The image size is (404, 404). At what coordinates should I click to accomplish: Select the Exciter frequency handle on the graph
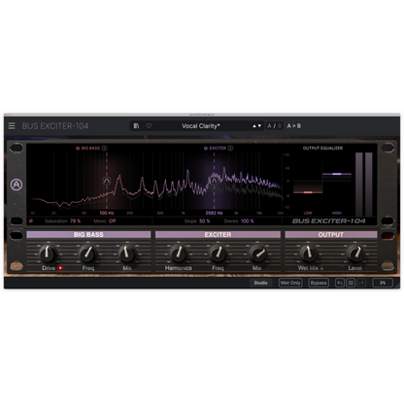214,181
